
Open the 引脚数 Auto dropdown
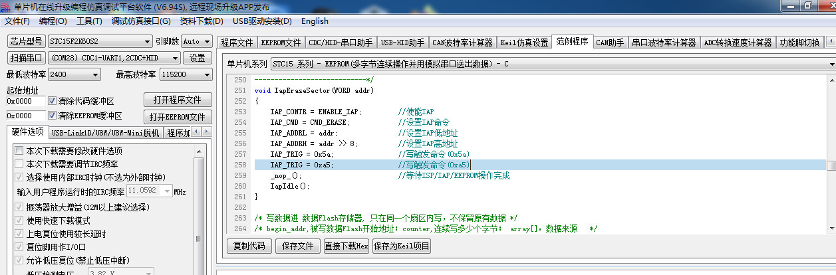click(x=198, y=41)
